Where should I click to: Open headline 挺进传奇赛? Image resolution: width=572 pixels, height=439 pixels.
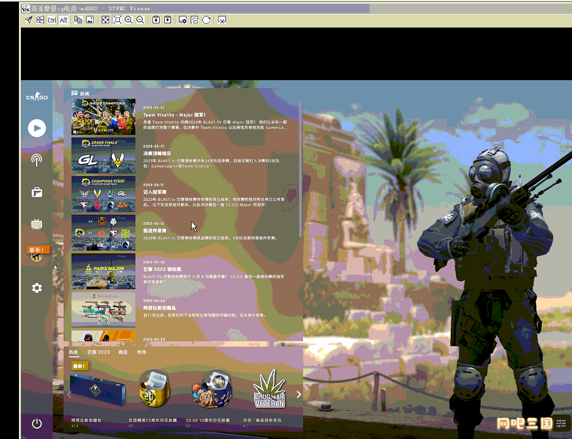click(155, 231)
